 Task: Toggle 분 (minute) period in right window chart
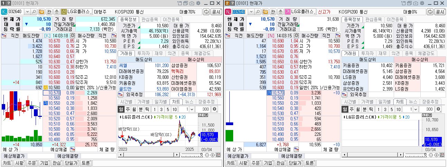point(363,109)
